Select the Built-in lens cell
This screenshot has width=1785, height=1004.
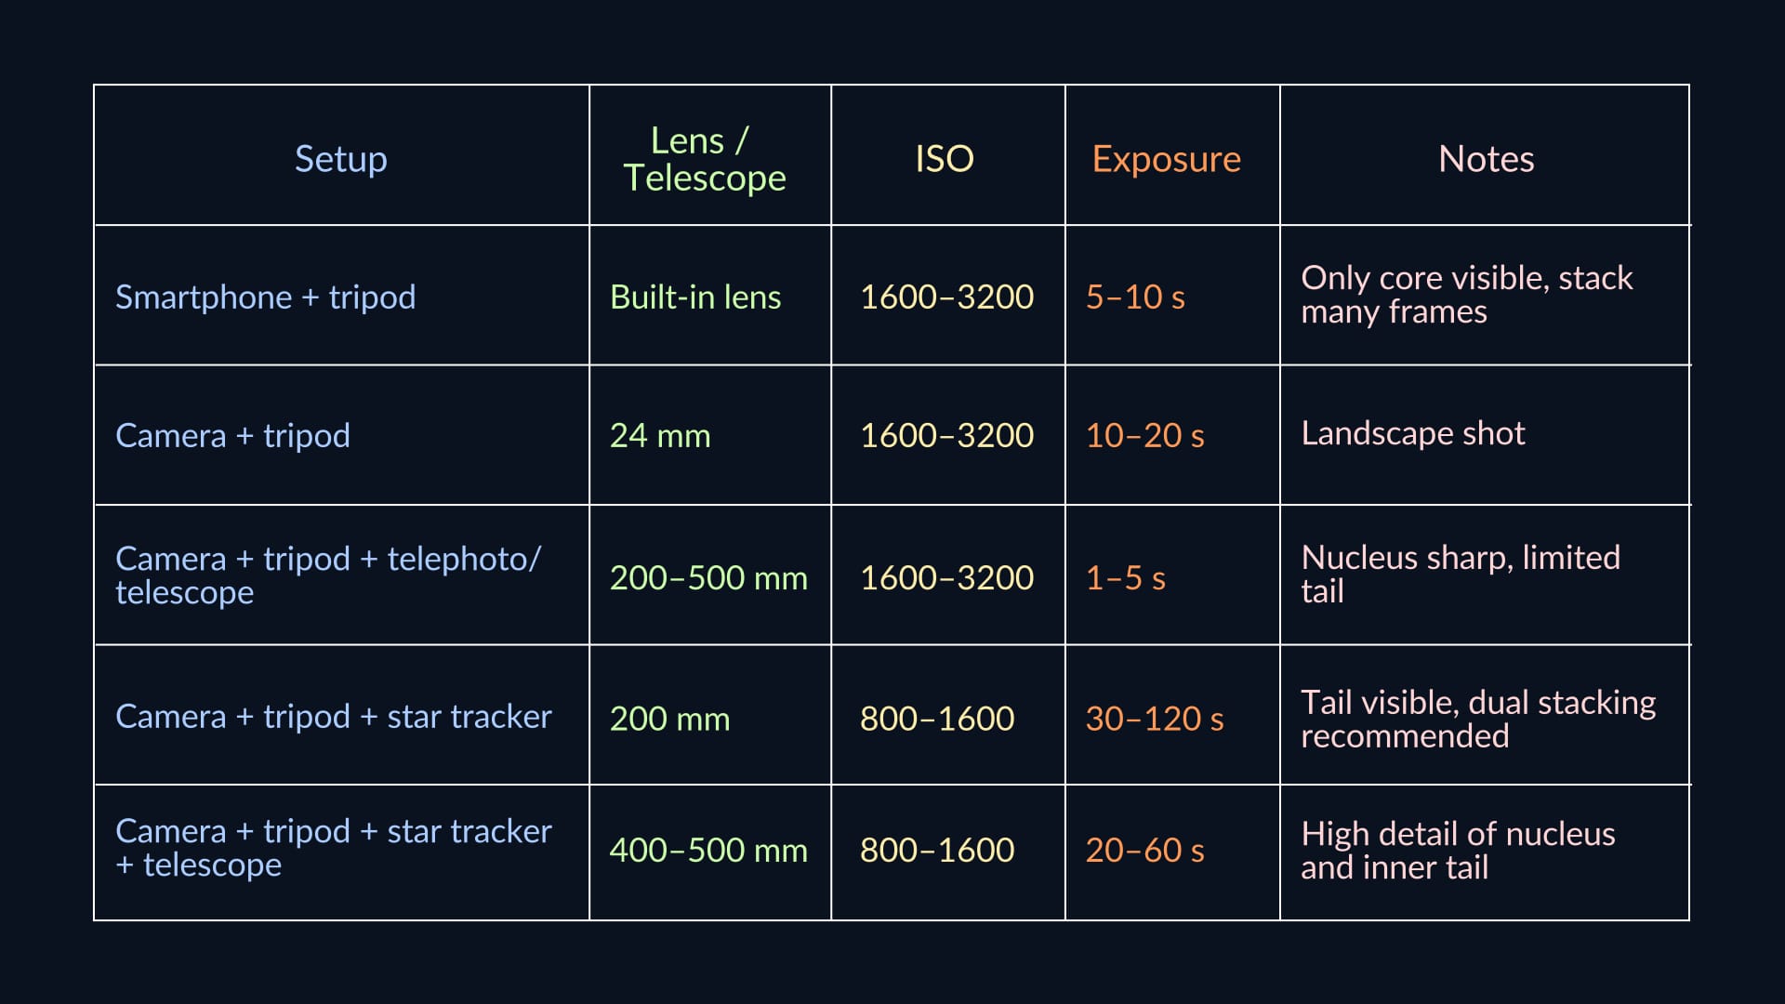(x=695, y=297)
